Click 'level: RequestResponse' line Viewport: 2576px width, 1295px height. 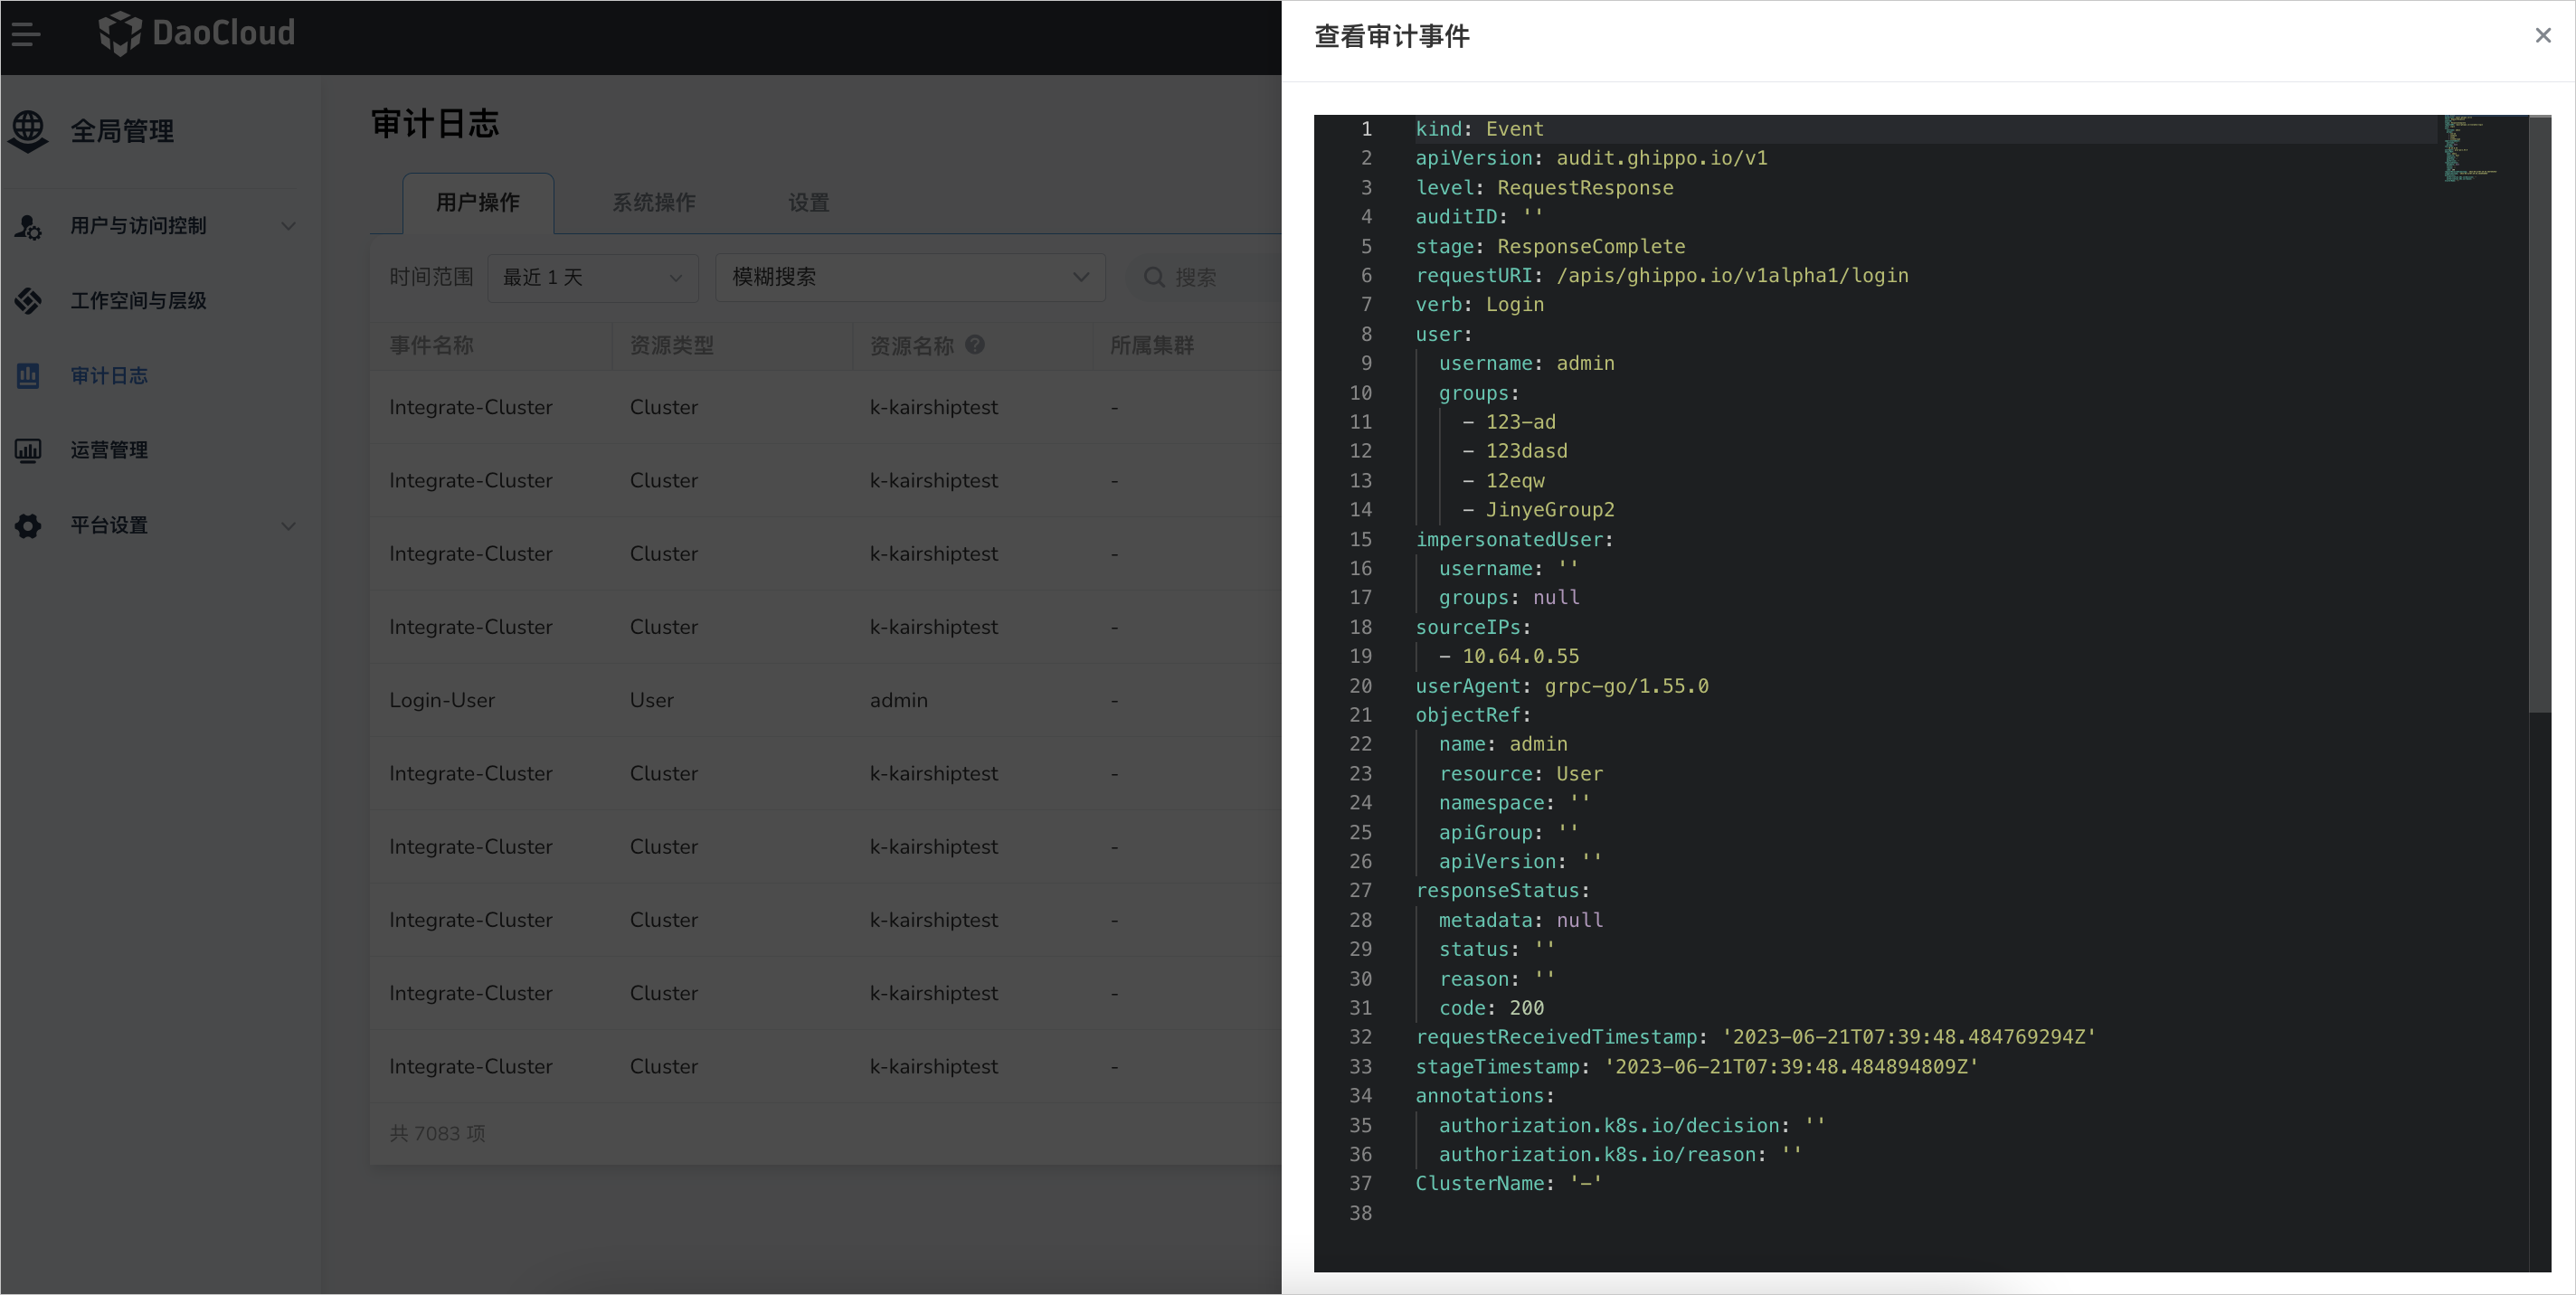coord(1544,188)
